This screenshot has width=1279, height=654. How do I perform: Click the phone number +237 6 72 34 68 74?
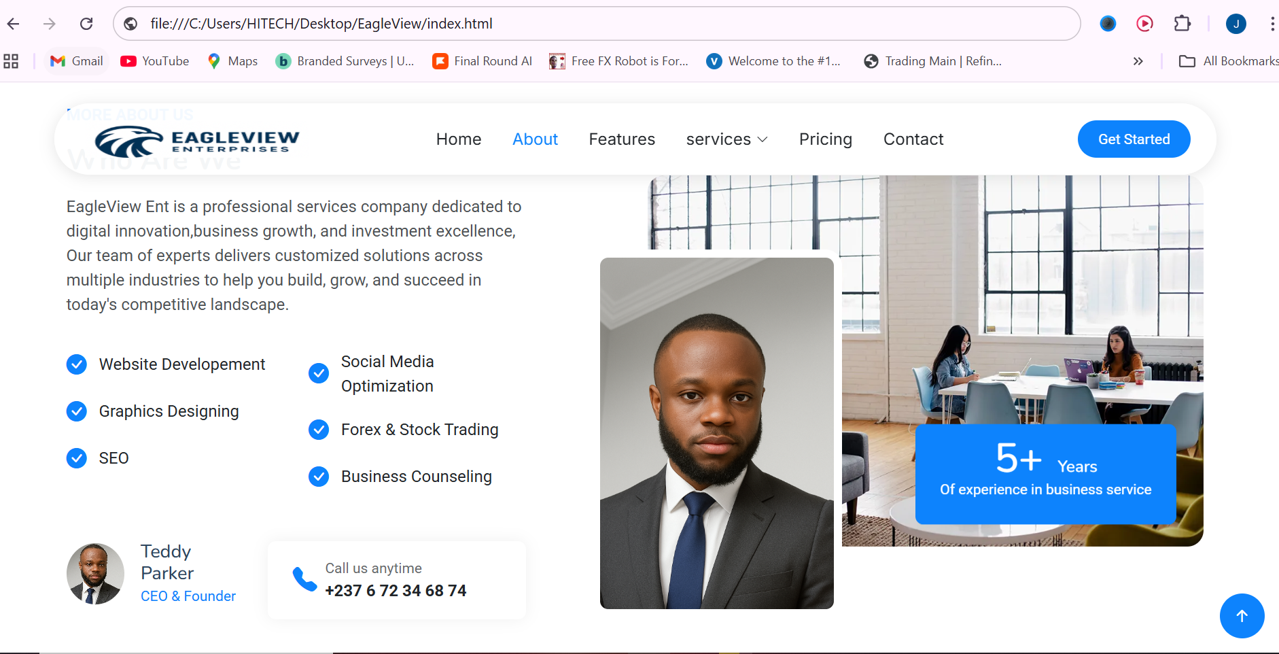(396, 591)
